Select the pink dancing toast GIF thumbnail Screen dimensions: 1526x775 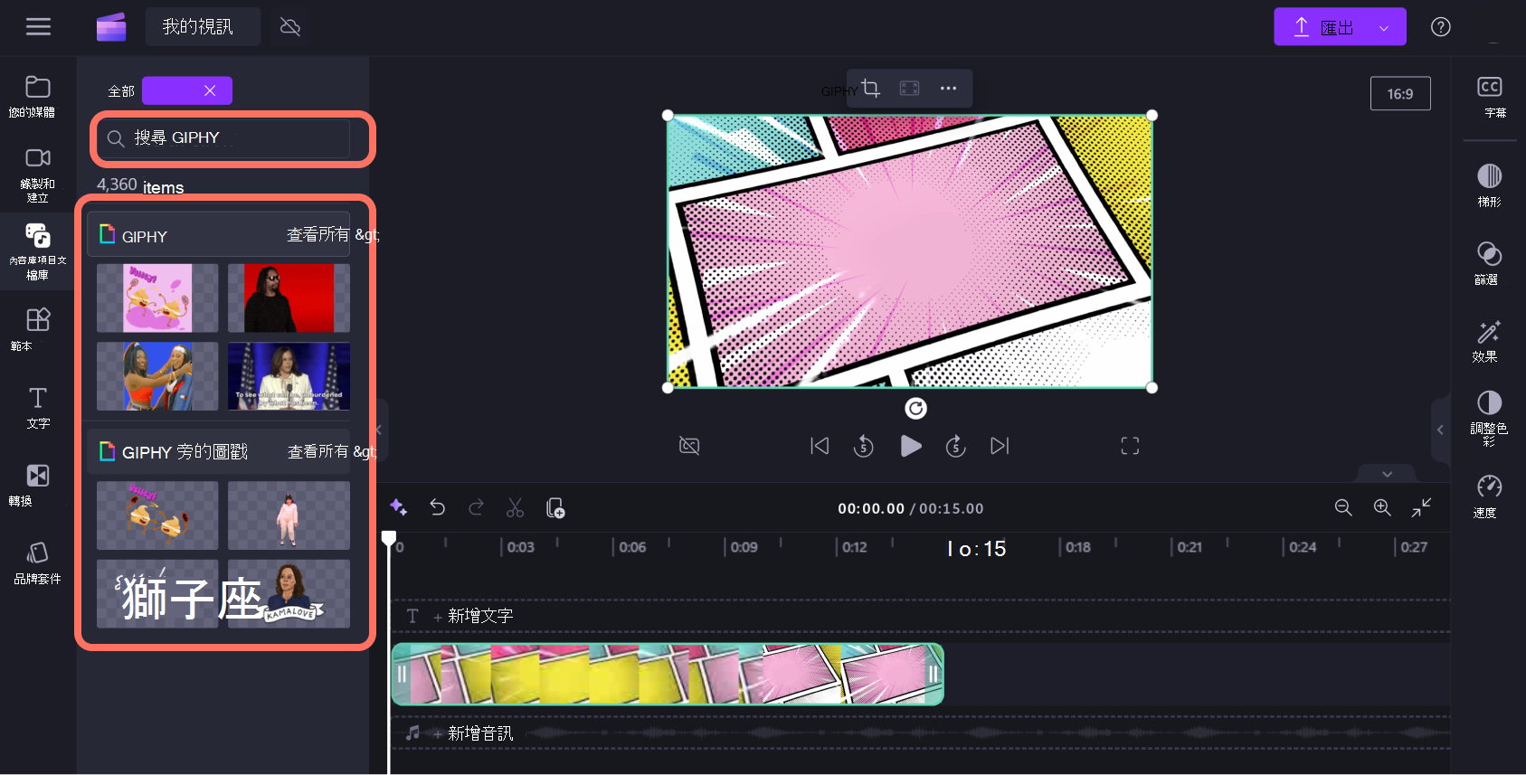[157, 298]
